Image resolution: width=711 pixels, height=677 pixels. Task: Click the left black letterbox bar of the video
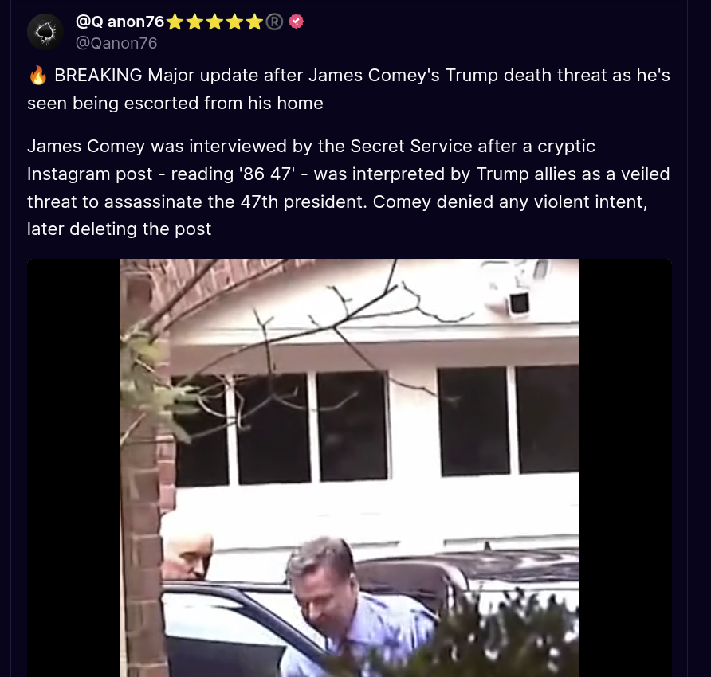[73, 468]
